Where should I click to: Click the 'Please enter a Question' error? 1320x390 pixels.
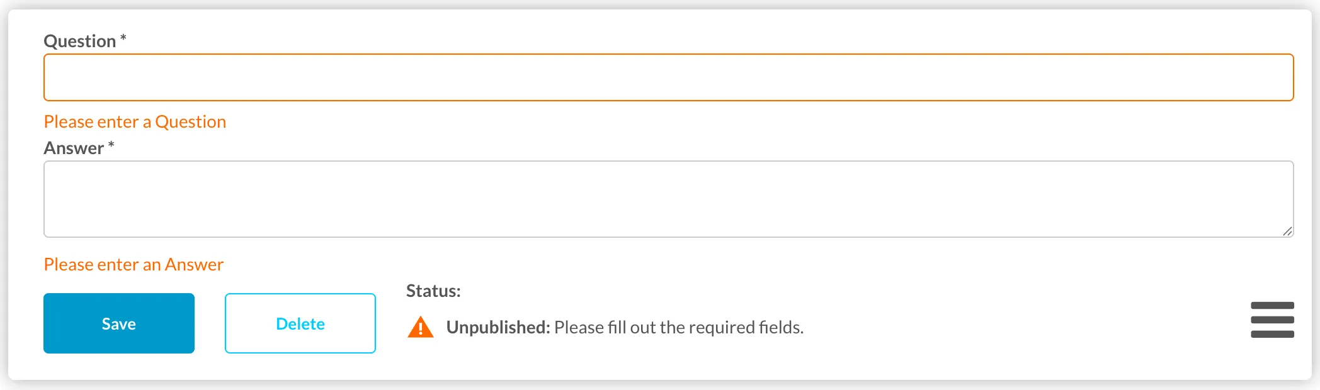coord(135,121)
